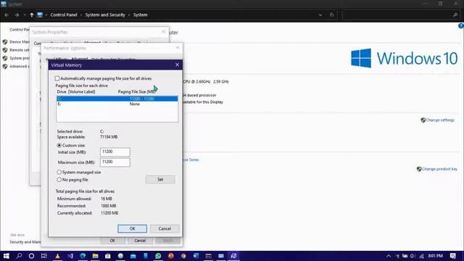Click OK in Performance Options window
Image resolution: width=464 pixels, height=261 pixels.
click(112, 241)
